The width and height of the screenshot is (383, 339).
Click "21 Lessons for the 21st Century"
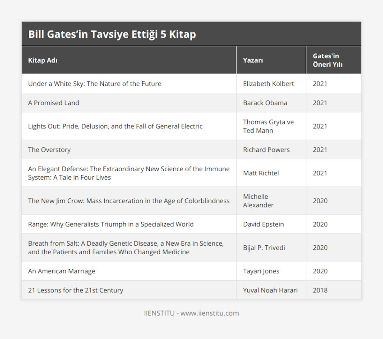(76, 290)
